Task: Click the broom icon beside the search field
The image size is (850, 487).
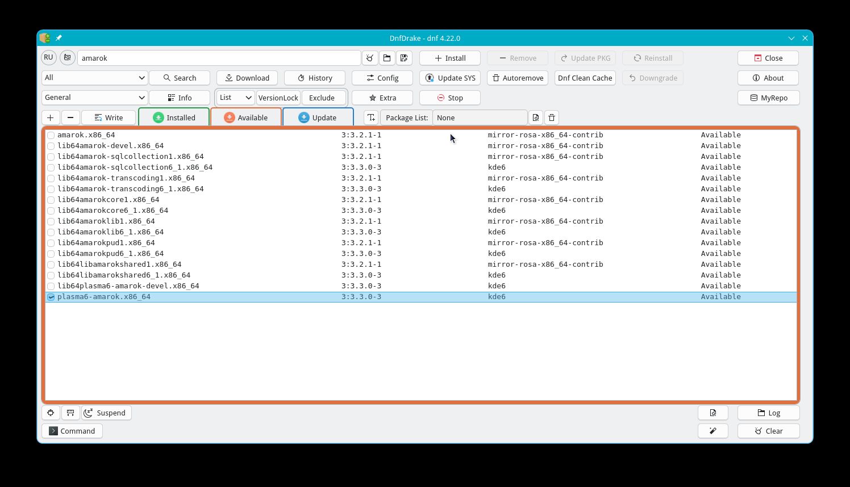Action: (x=370, y=58)
